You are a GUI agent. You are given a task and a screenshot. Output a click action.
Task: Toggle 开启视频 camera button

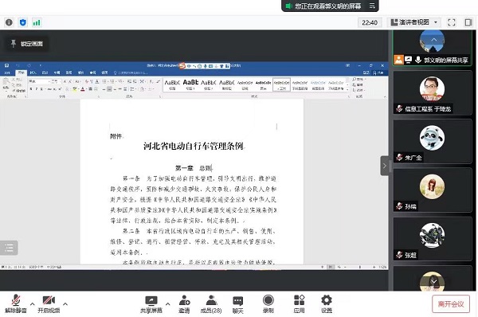49,304
